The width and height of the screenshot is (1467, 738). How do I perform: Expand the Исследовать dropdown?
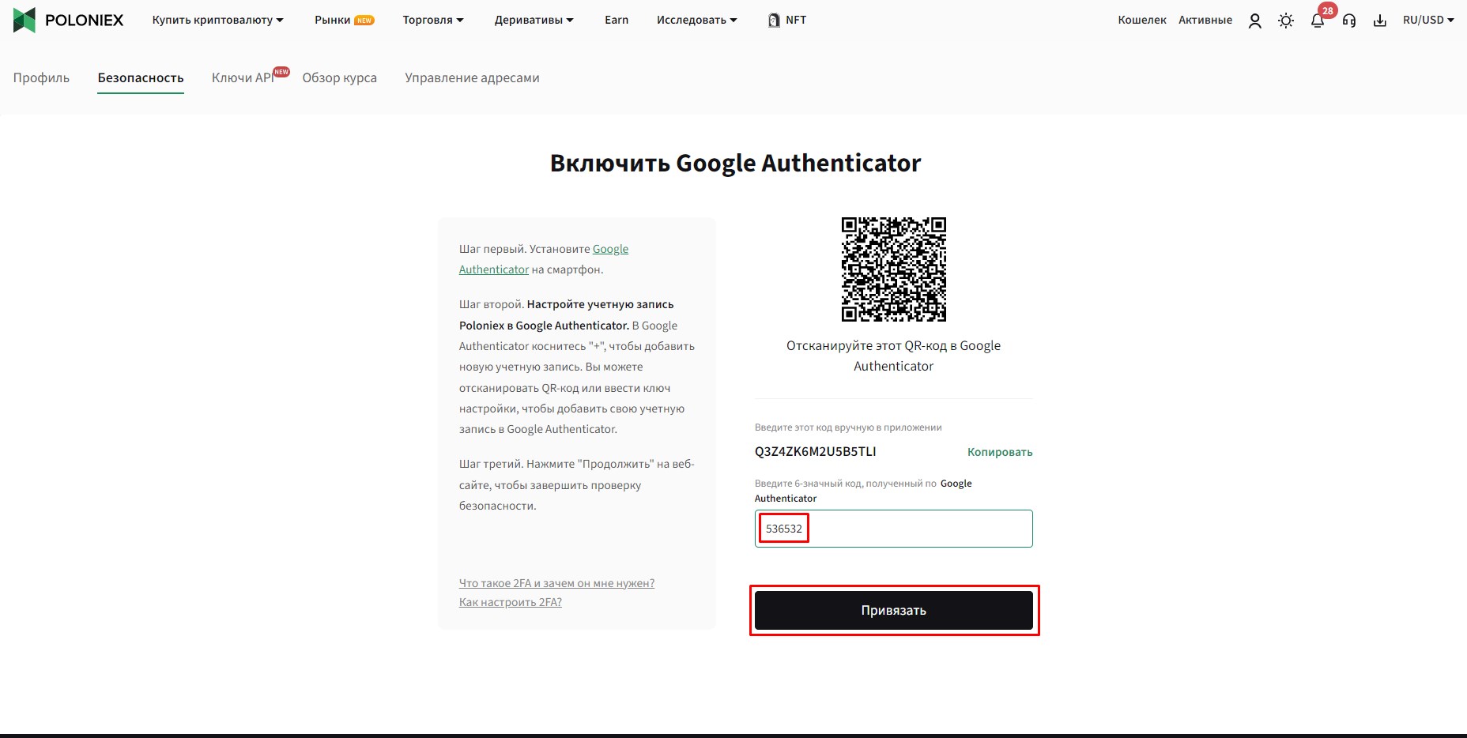tap(697, 20)
